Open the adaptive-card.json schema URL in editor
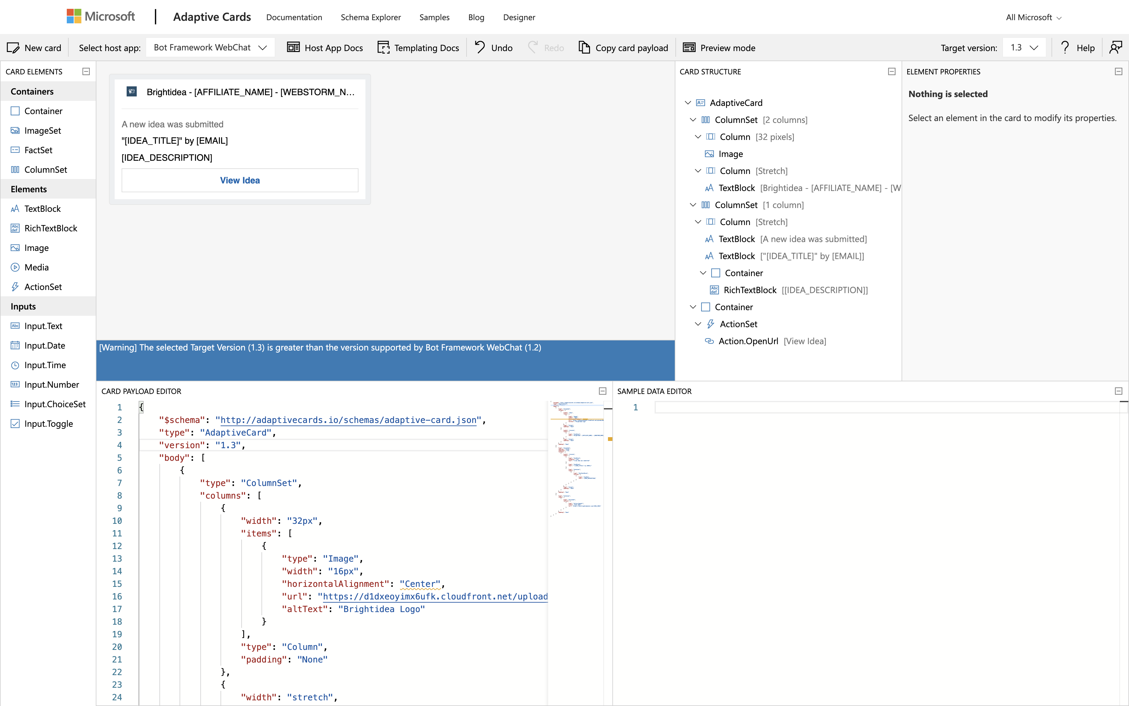Screen dimensions: 1129x706 (x=348, y=420)
